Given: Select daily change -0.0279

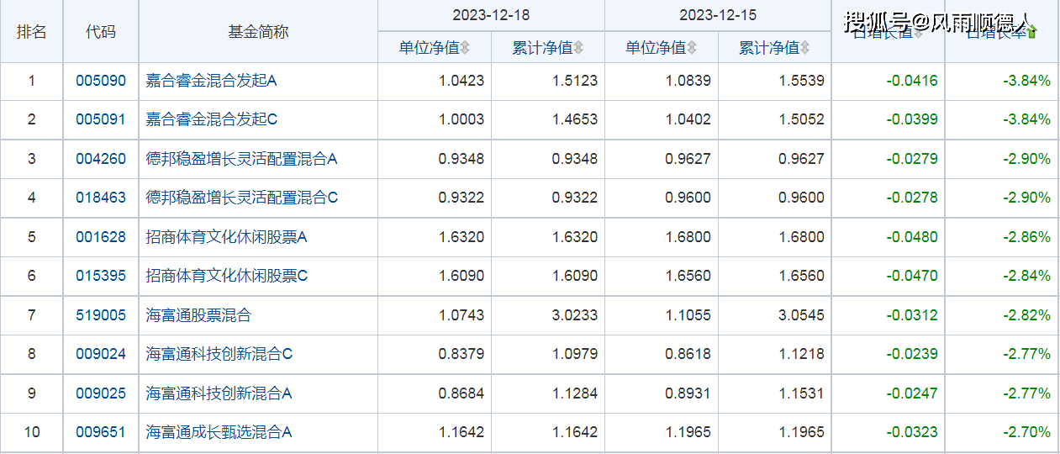Looking at the screenshot, I should click(x=912, y=159).
